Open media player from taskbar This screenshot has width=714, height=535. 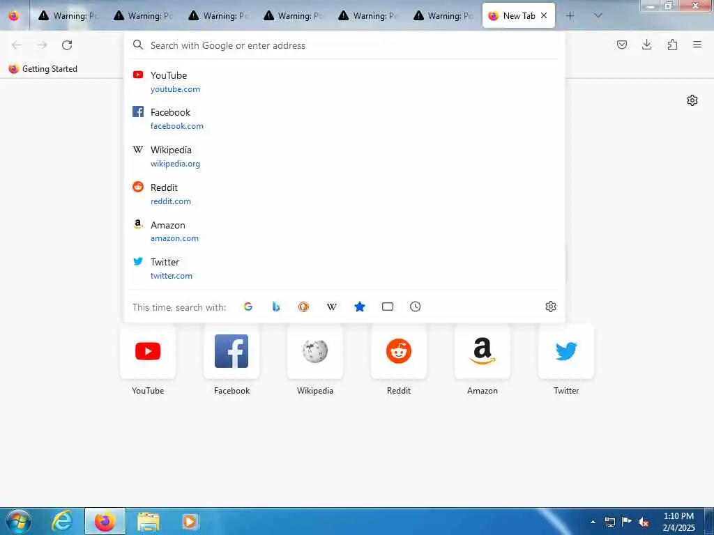click(x=190, y=521)
